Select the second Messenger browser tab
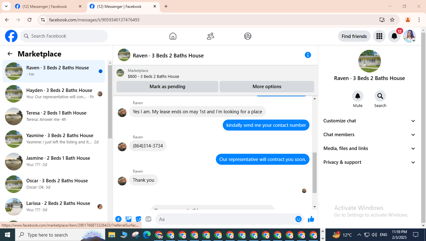 [x=123, y=6]
